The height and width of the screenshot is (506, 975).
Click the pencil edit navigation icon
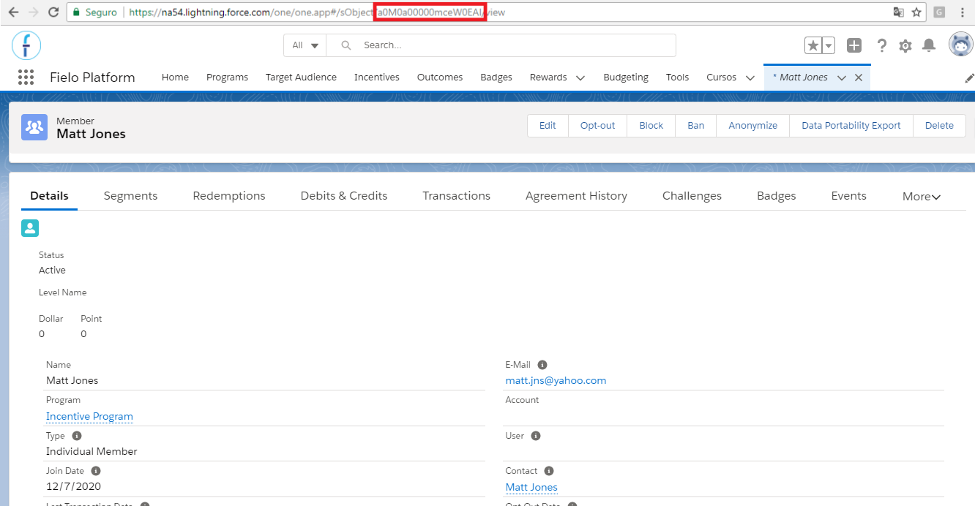pos(969,78)
